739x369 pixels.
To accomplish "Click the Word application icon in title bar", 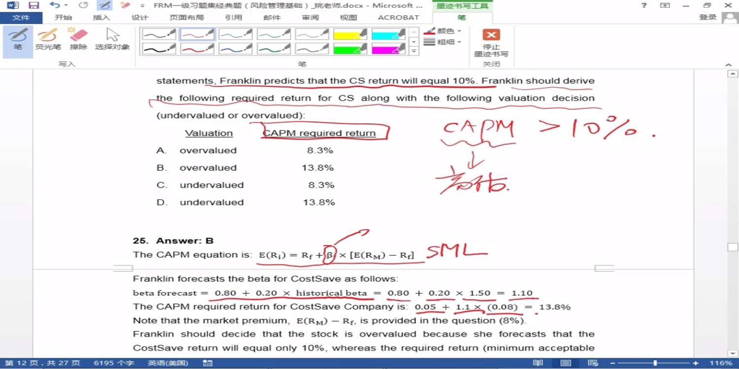I will point(12,5).
